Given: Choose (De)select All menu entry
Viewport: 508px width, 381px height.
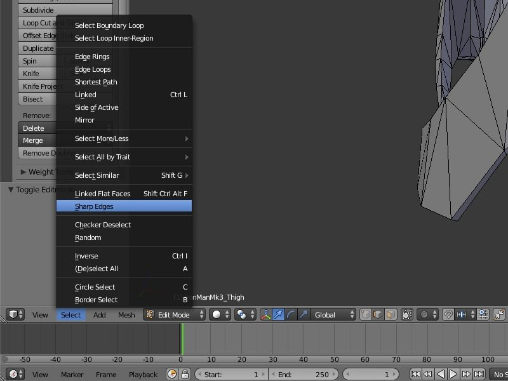Looking at the screenshot, I should tap(124, 269).
